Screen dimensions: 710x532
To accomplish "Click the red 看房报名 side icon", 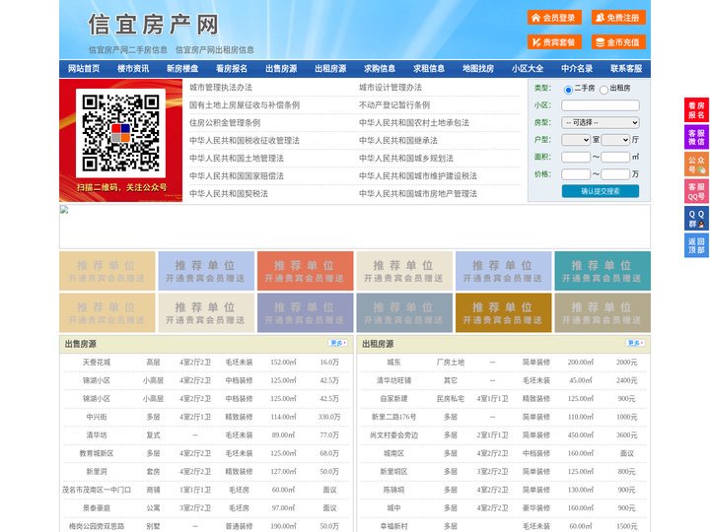I will click(696, 110).
